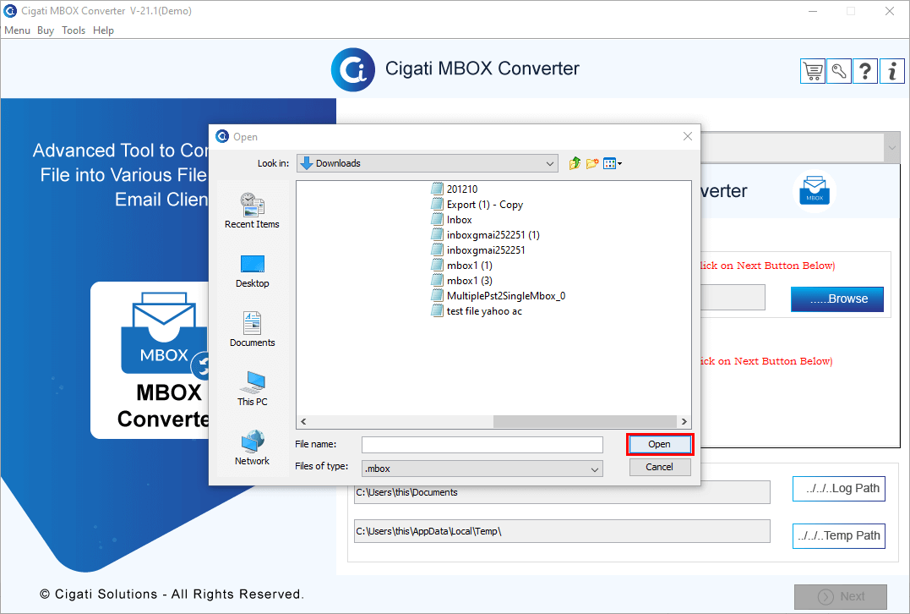910x614 pixels.
Task: Select the file named MultiplePst2SingleMbox_0
Action: coord(506,296)
